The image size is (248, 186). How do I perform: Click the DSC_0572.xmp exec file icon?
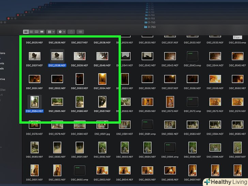tap(192, 102)
